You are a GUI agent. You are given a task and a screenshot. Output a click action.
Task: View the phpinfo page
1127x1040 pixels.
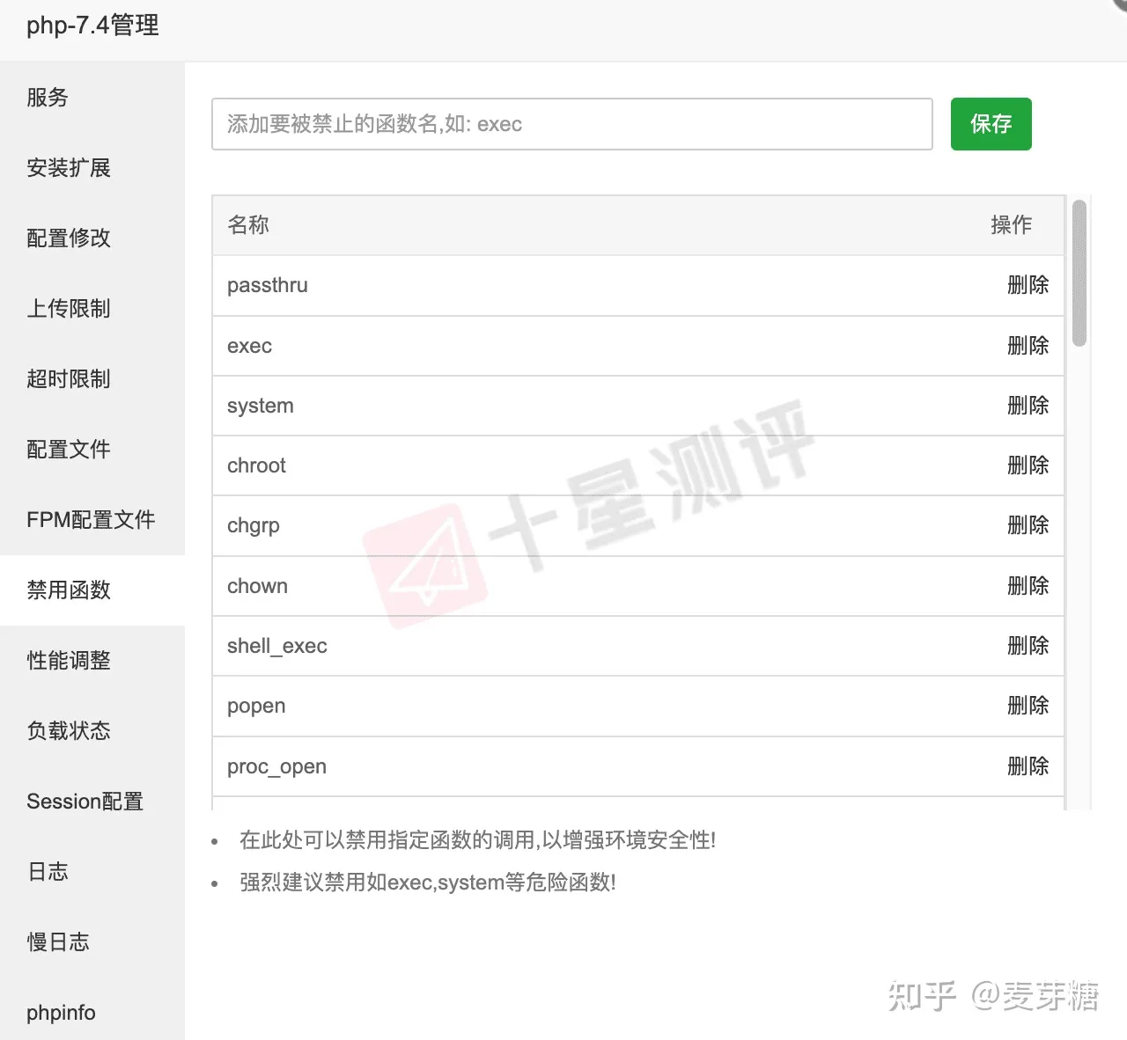[x=61, y=1012]
